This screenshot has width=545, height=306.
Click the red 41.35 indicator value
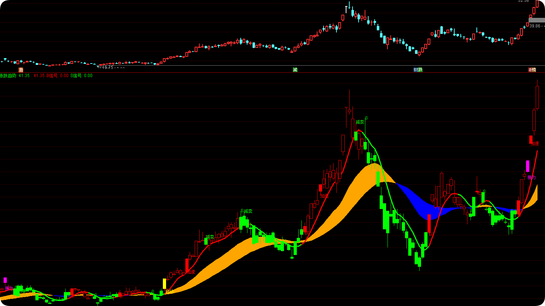[x=39, y=76]
